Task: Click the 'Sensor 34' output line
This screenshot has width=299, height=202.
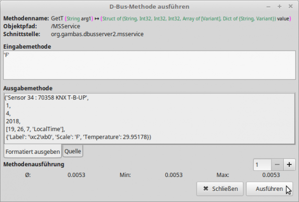Action: click(47, 98)
